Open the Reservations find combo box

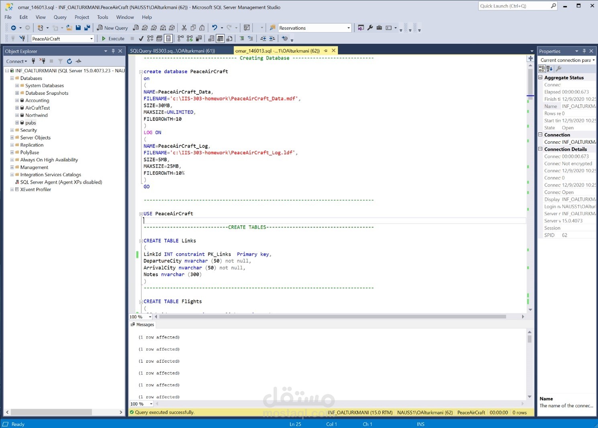[348, 28]
